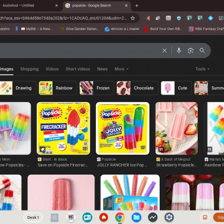Open the NC test app on shelf
The width and height of the screenshot is (224, 224).
point(71,217)
